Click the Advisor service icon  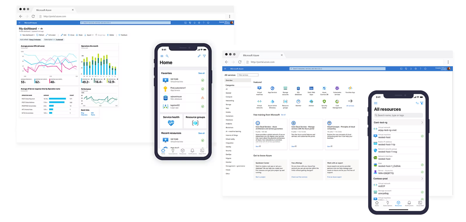(311, 102)
